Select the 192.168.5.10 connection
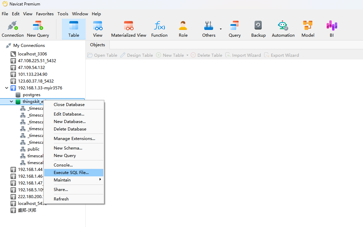The height and width of the screenshot is (227, 363). pyautogui.click(x=30, y=190)
